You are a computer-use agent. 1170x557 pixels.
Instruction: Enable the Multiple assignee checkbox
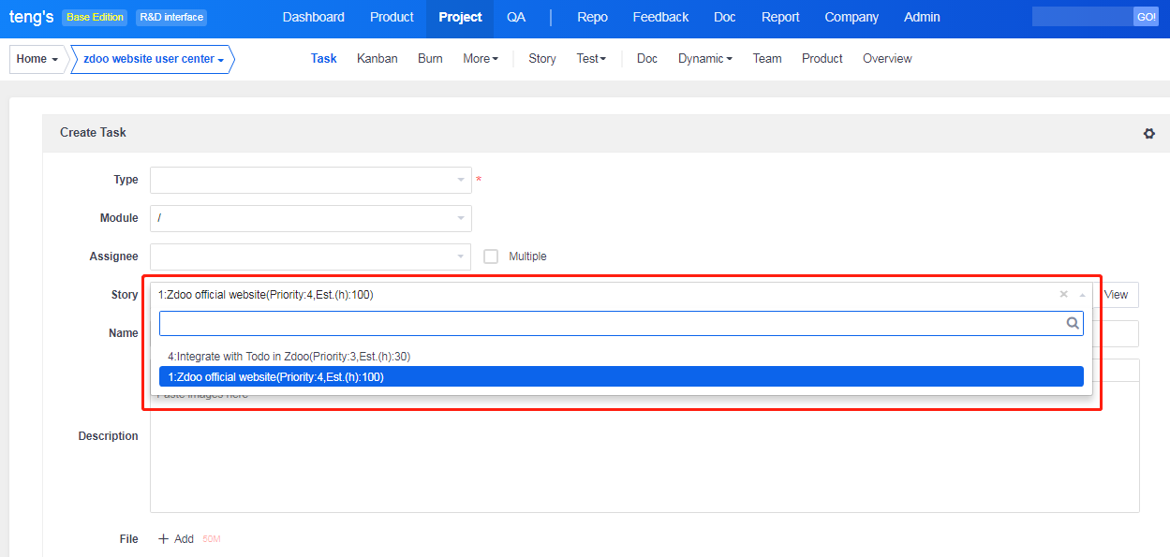coord(491,257)
